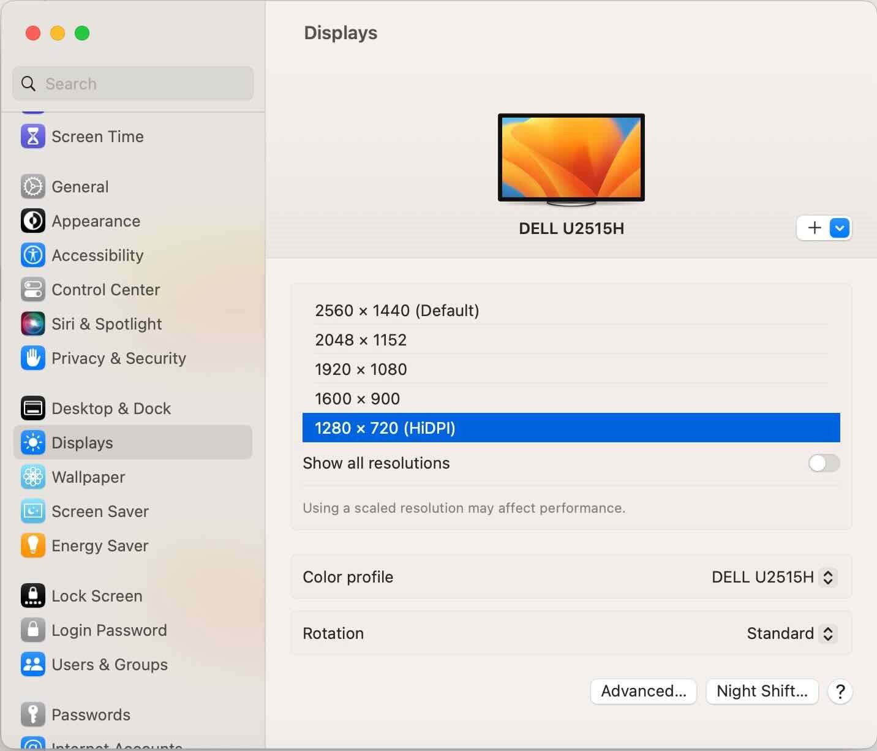
Task: Click the DELL U2515H monitor thumbnail
Action: 571,158
